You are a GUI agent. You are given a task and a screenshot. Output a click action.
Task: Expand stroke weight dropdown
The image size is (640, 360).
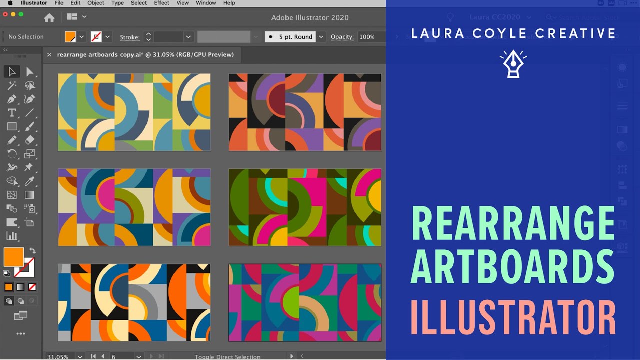[188, 37]
